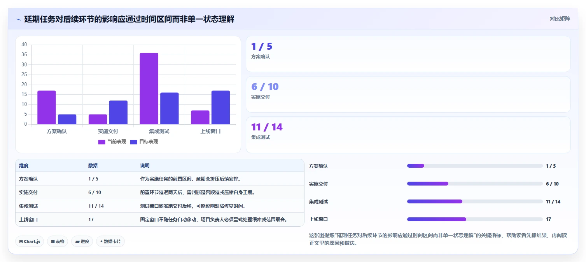
Task: Click the 1 / 5 方案确认 data card
Action: 408,54
